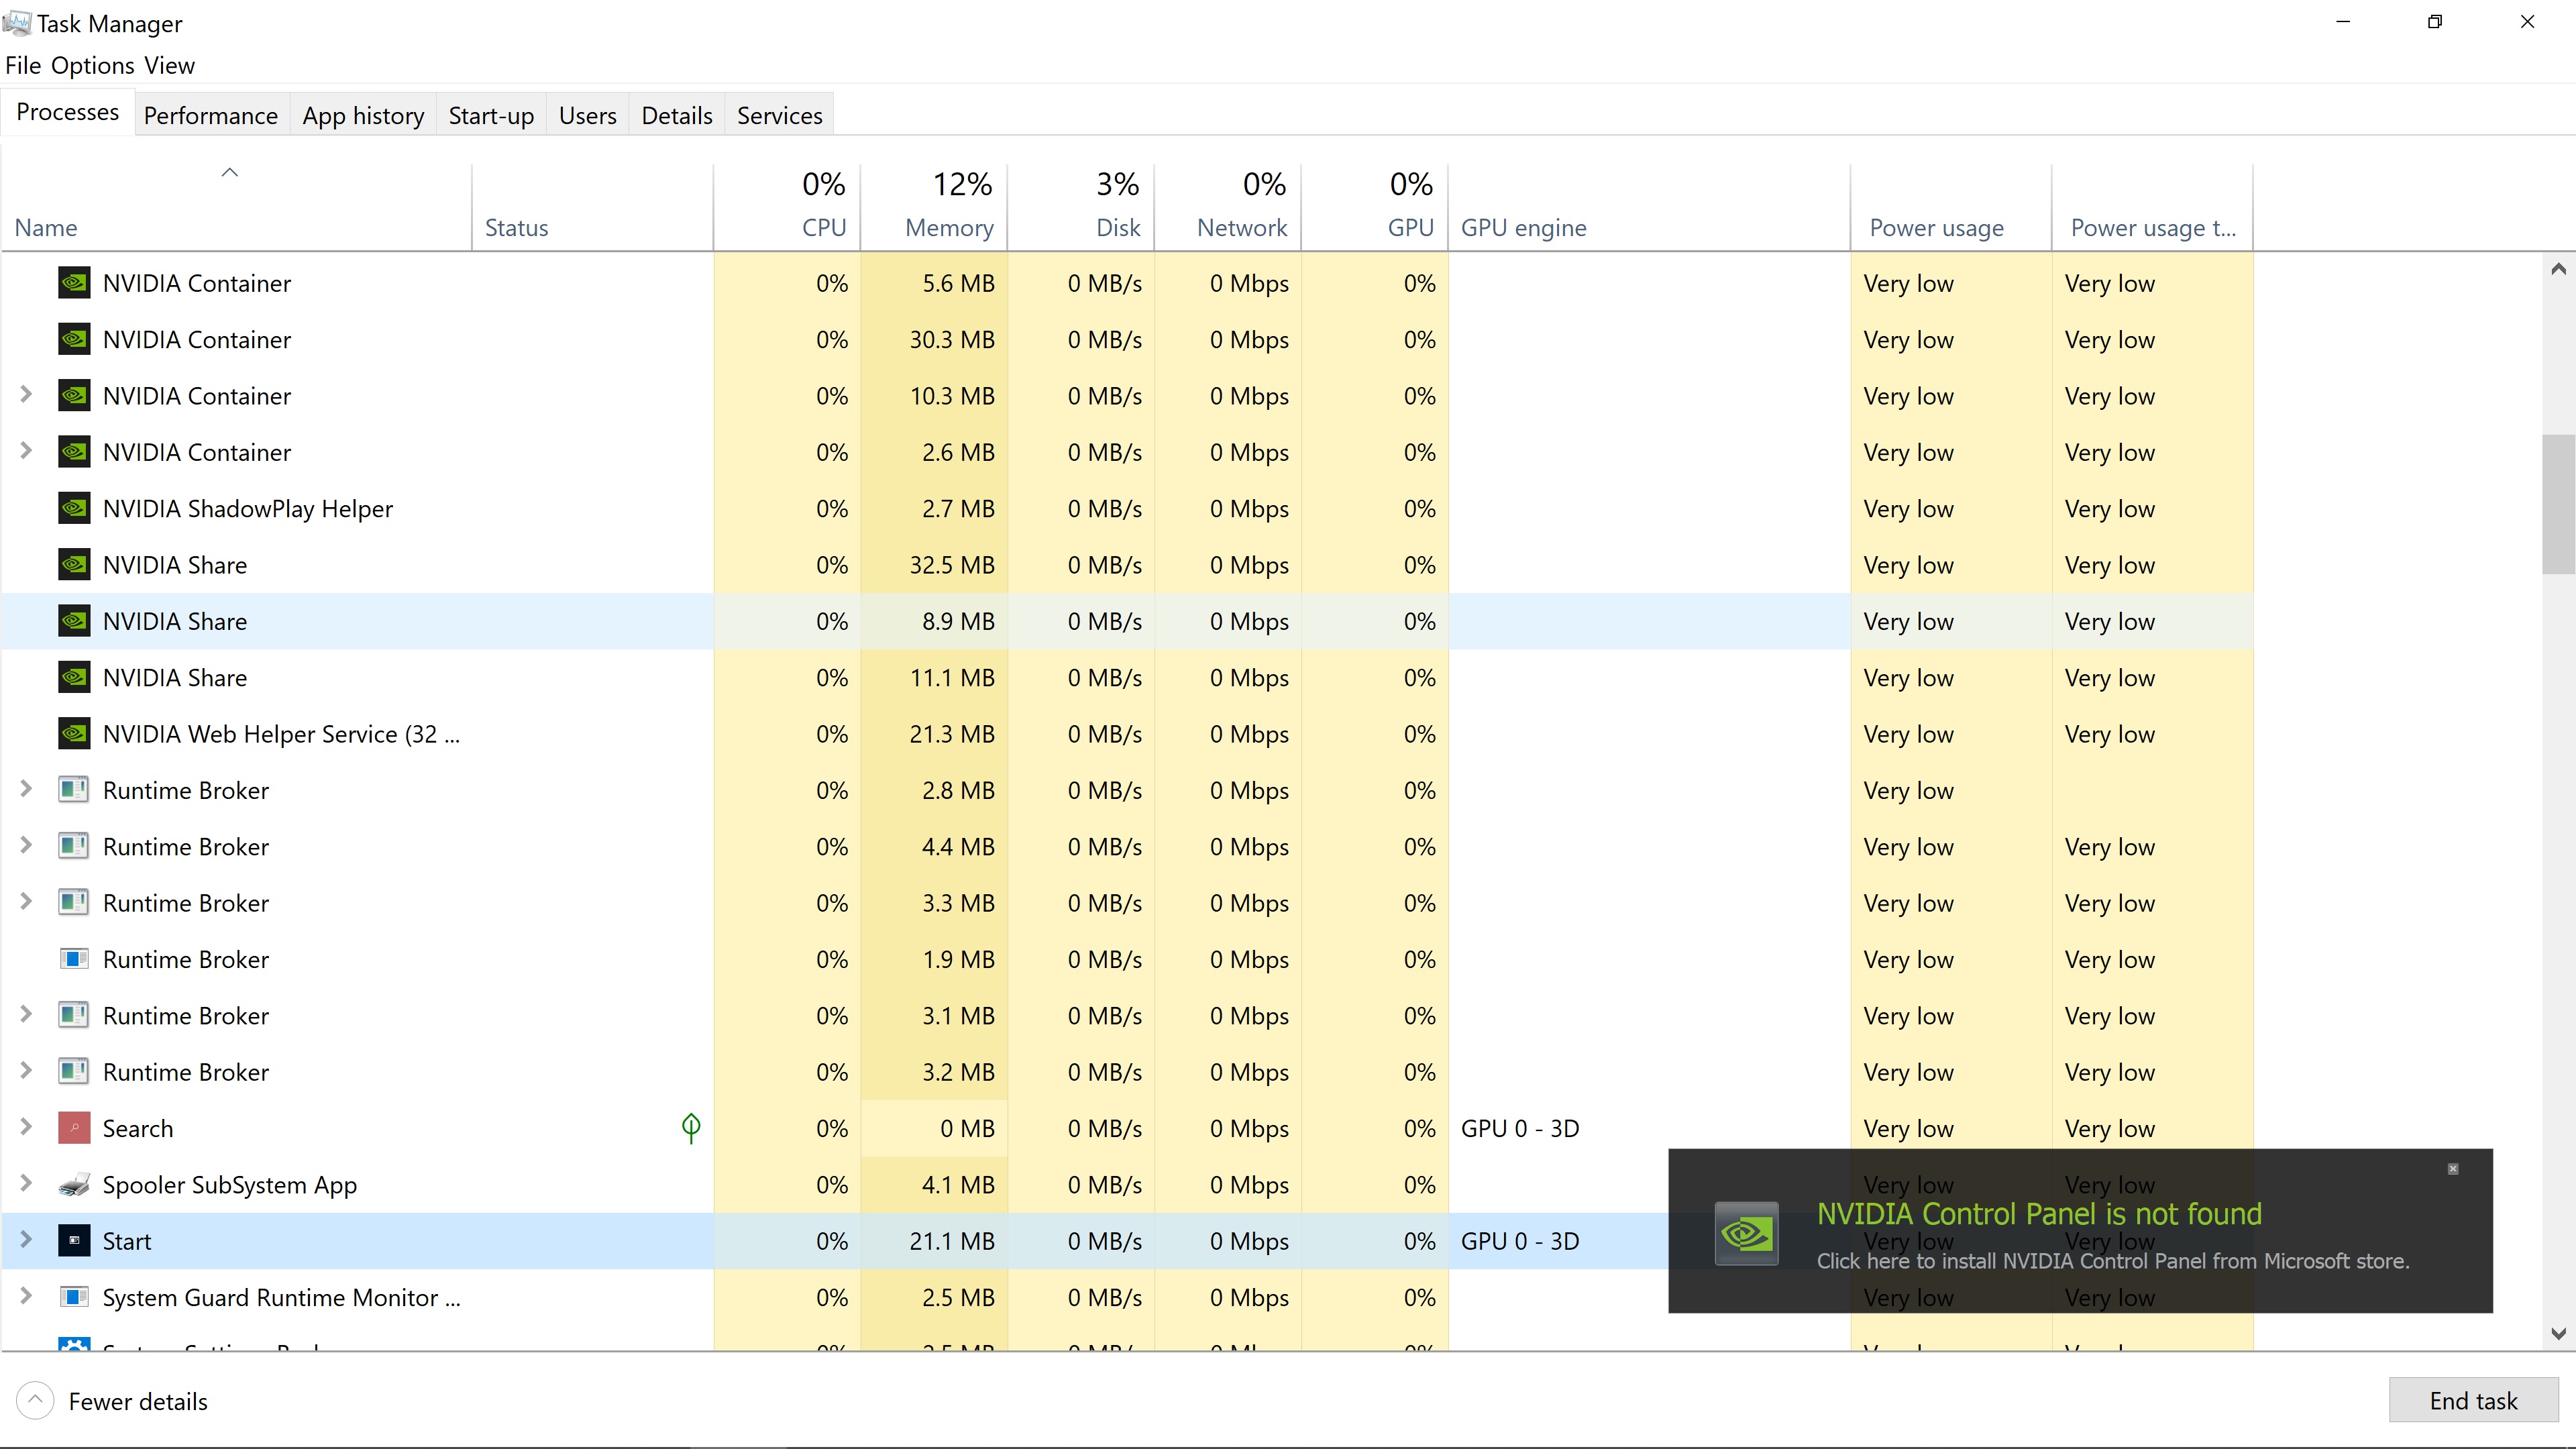This screenshot has height=1449, width=2576.
Task: Expand the Spooler SubSystem App group
Action: (26, 1184)
